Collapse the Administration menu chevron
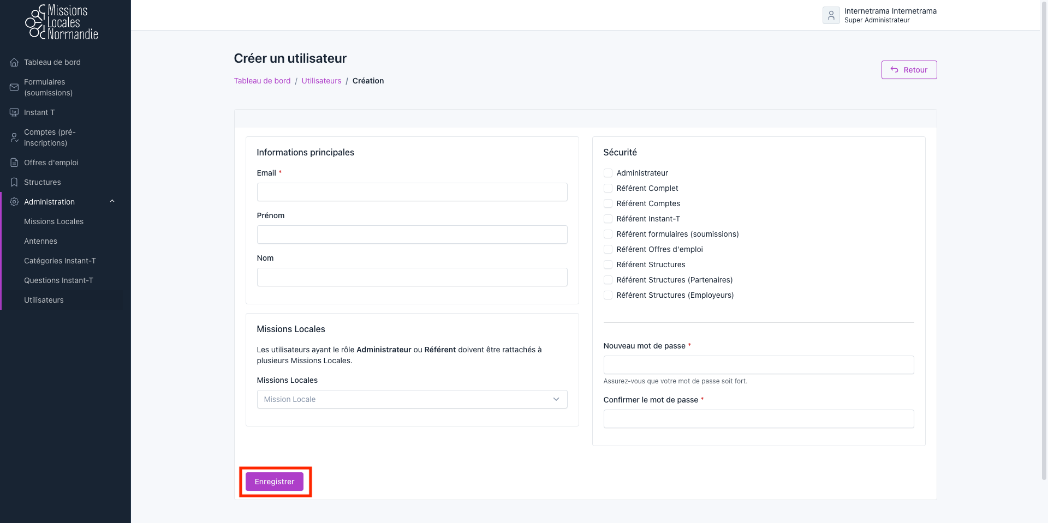 (112, 201)
